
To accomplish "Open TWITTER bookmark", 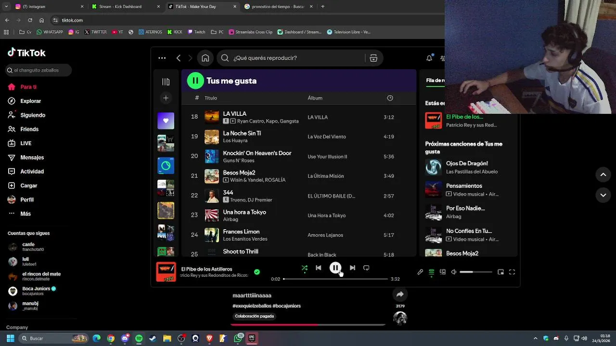I will pyautogui.click(x=95, y=32).
